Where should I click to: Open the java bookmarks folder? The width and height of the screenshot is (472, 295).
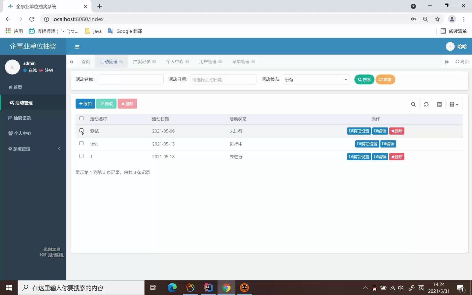click(93, 31)
